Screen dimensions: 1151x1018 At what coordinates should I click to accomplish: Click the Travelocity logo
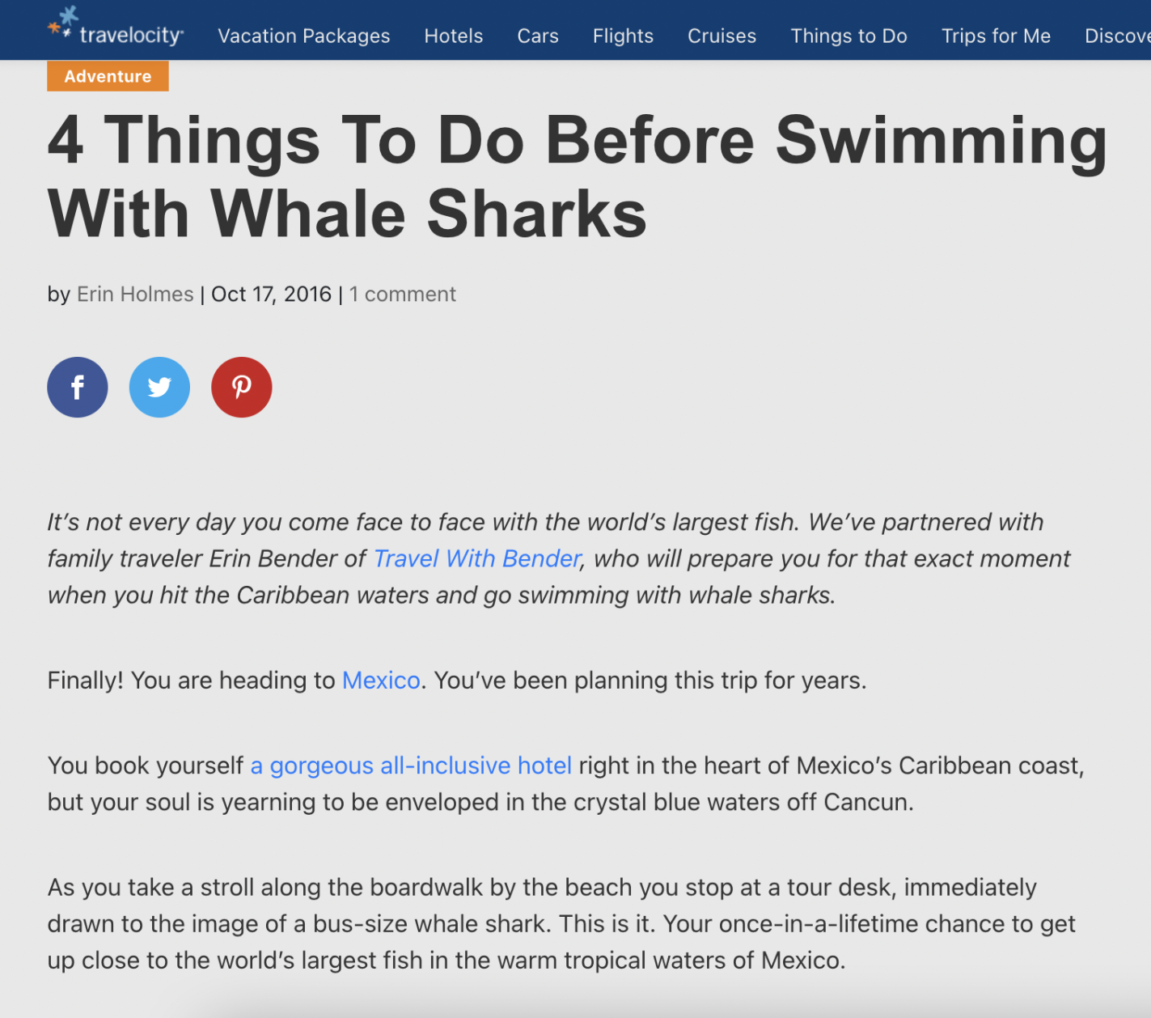tap(116, 32)
